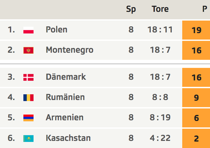Click Armenien's goal difference 8 : 19
Image resolution: width=210 pixels, height=148 pixels.
click(160, 117)
